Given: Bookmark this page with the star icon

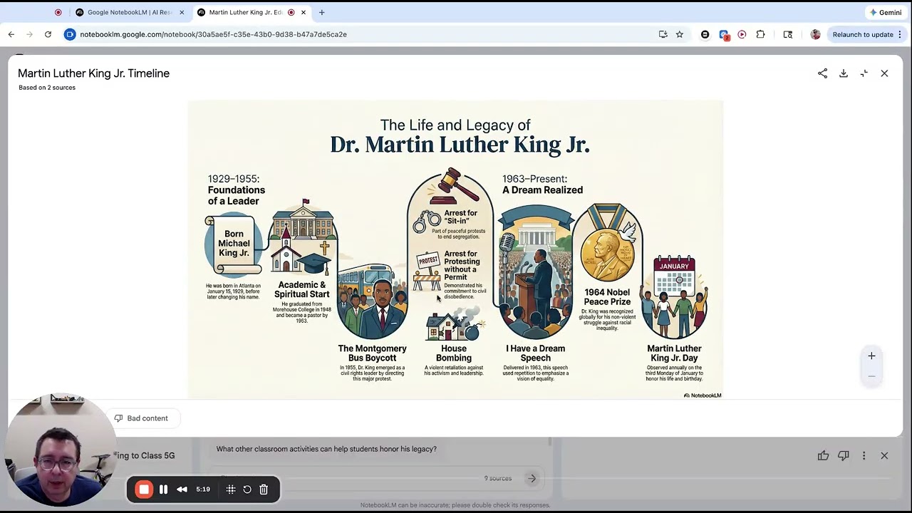Looking at the screenshot, I should pyautogui.click(x=680, y=34).
